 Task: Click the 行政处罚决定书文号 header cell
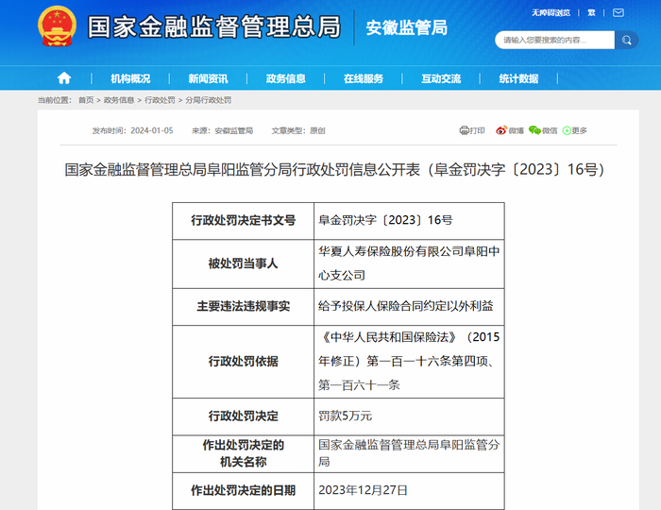(x=244, y=220)
